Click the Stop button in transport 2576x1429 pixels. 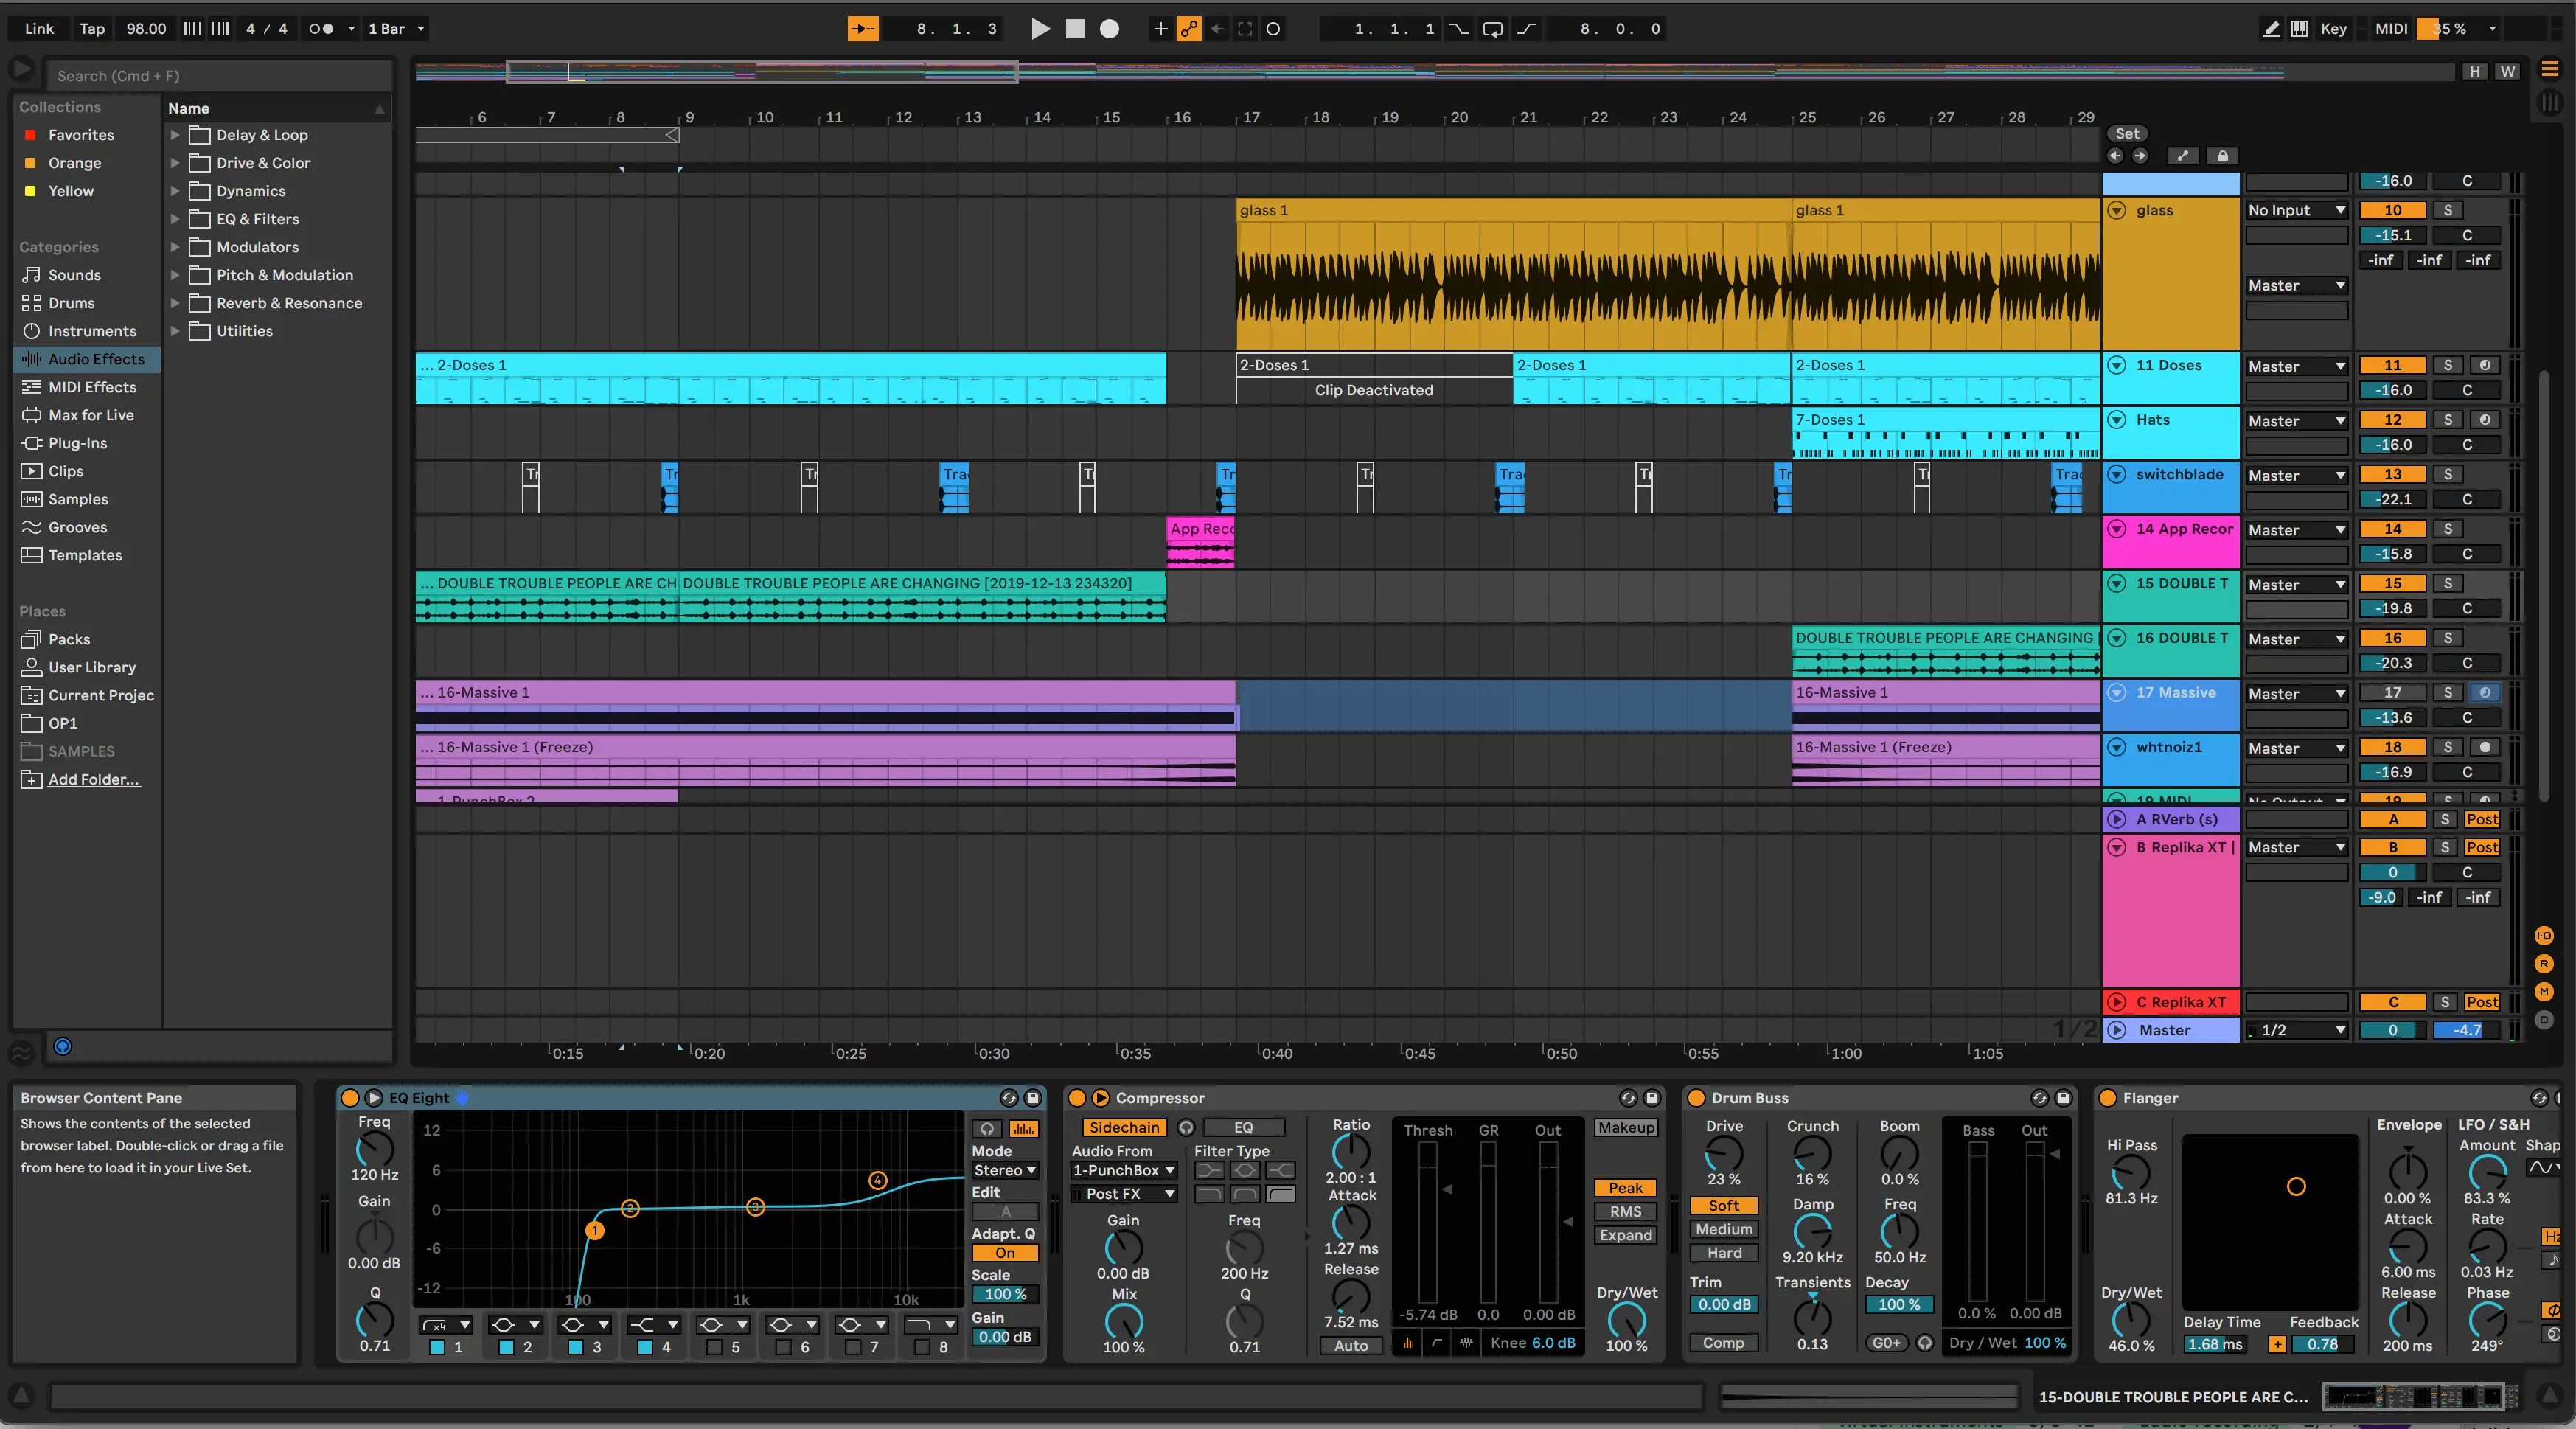[1075, 29]
